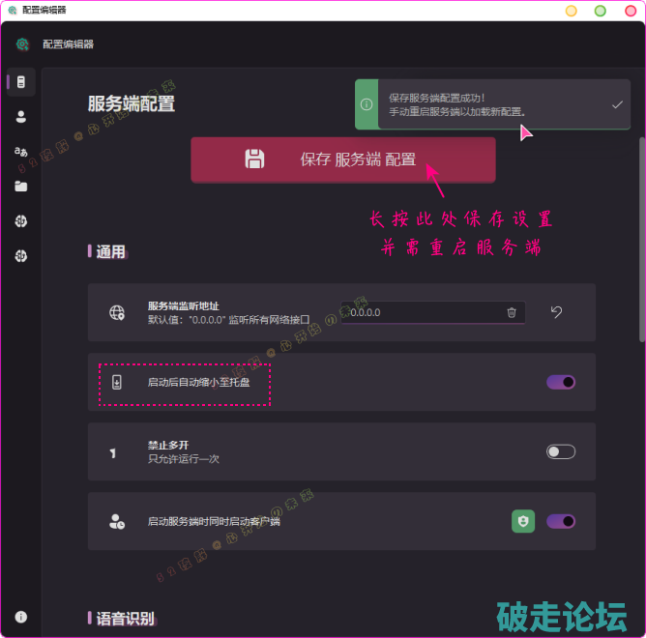This screenshot has width=646, height=638.
Task: Enable the 禁止多开 toggle
Action: coord(561,451)
